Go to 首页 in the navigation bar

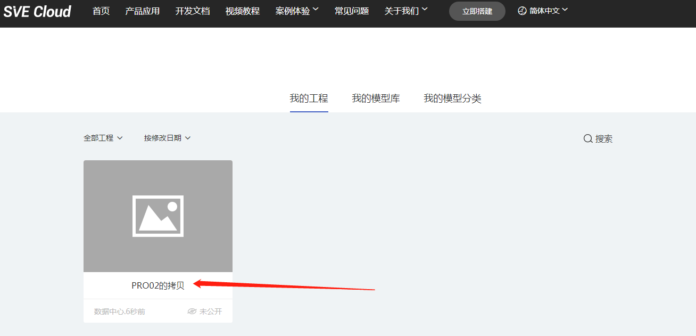coord(101,11)
